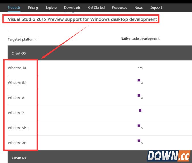Click the n/a cell for Windows 10
192x163 pixels.
(x=140, y=68)
